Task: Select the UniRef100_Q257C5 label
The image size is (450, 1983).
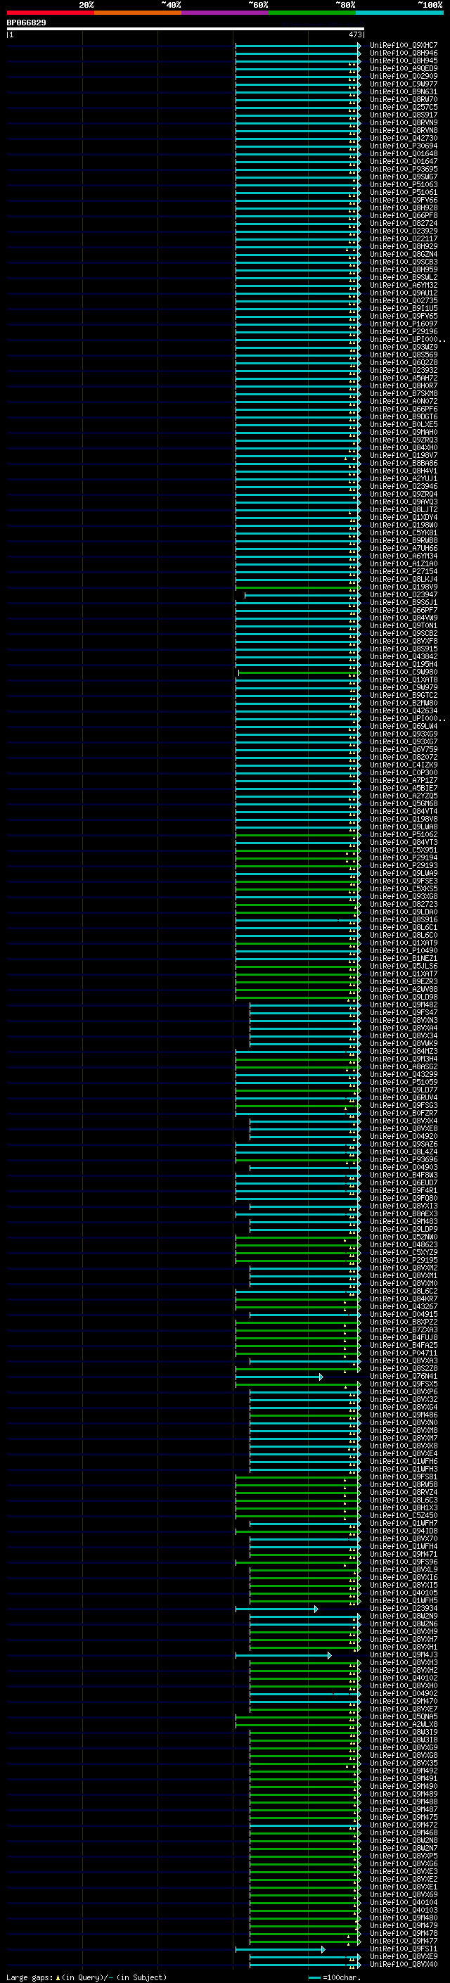Action: 403,107
